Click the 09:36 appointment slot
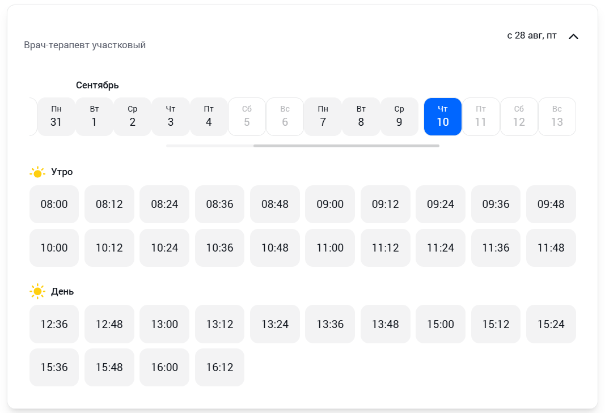This screenshot has height=413, width=605. coord(496,204)
